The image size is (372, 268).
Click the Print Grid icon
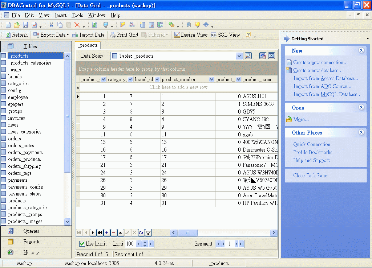[x=124, y=35]
